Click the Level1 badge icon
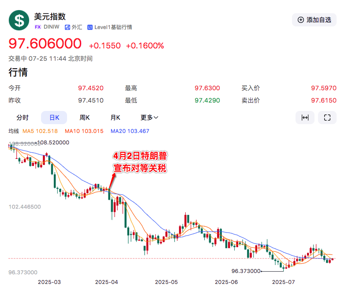Viewport: 337px width, 291px height. [90, 27]
